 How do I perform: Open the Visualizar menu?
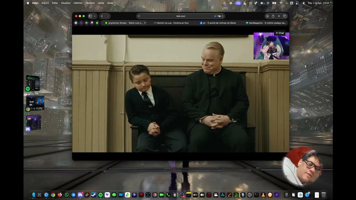(66, 3)
